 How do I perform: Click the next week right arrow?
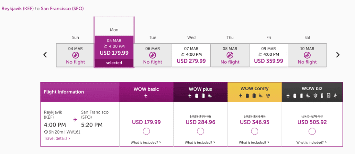[x=338, y=55]
